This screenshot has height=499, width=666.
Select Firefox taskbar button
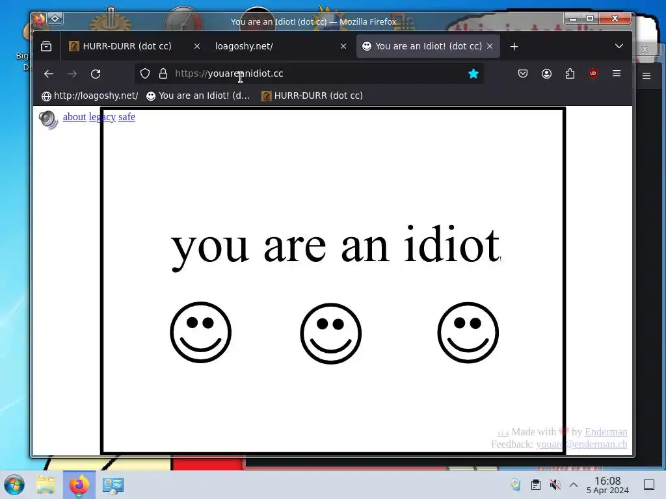(79, 485)
